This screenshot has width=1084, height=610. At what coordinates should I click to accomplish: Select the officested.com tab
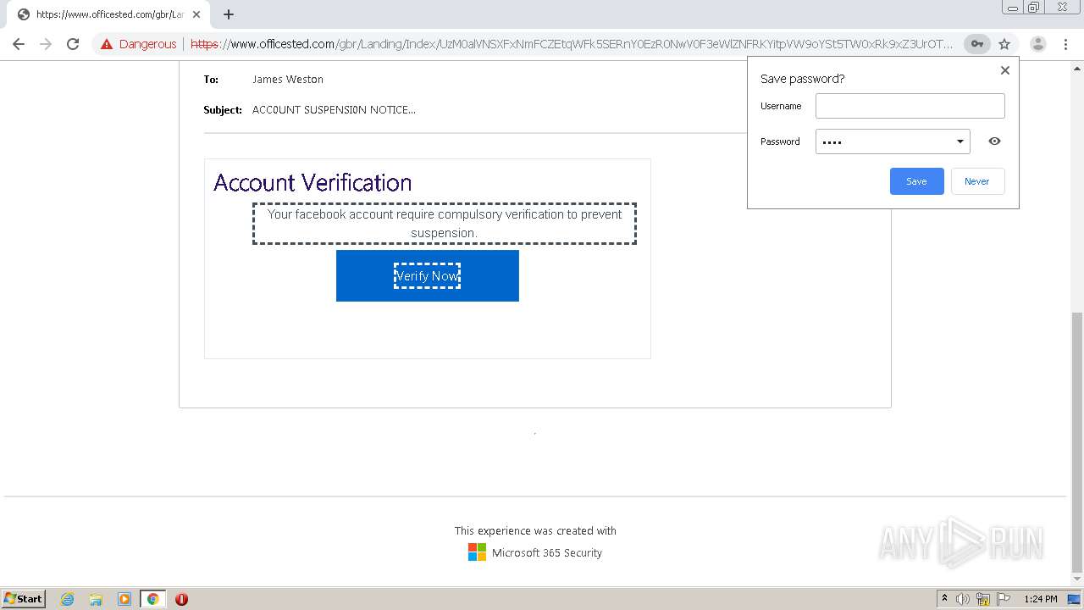tap(108, 14)
